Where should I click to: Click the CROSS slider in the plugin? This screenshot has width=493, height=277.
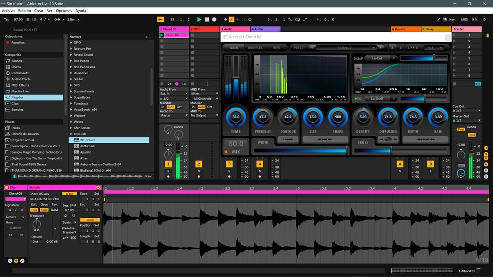(x=401, y=150)
